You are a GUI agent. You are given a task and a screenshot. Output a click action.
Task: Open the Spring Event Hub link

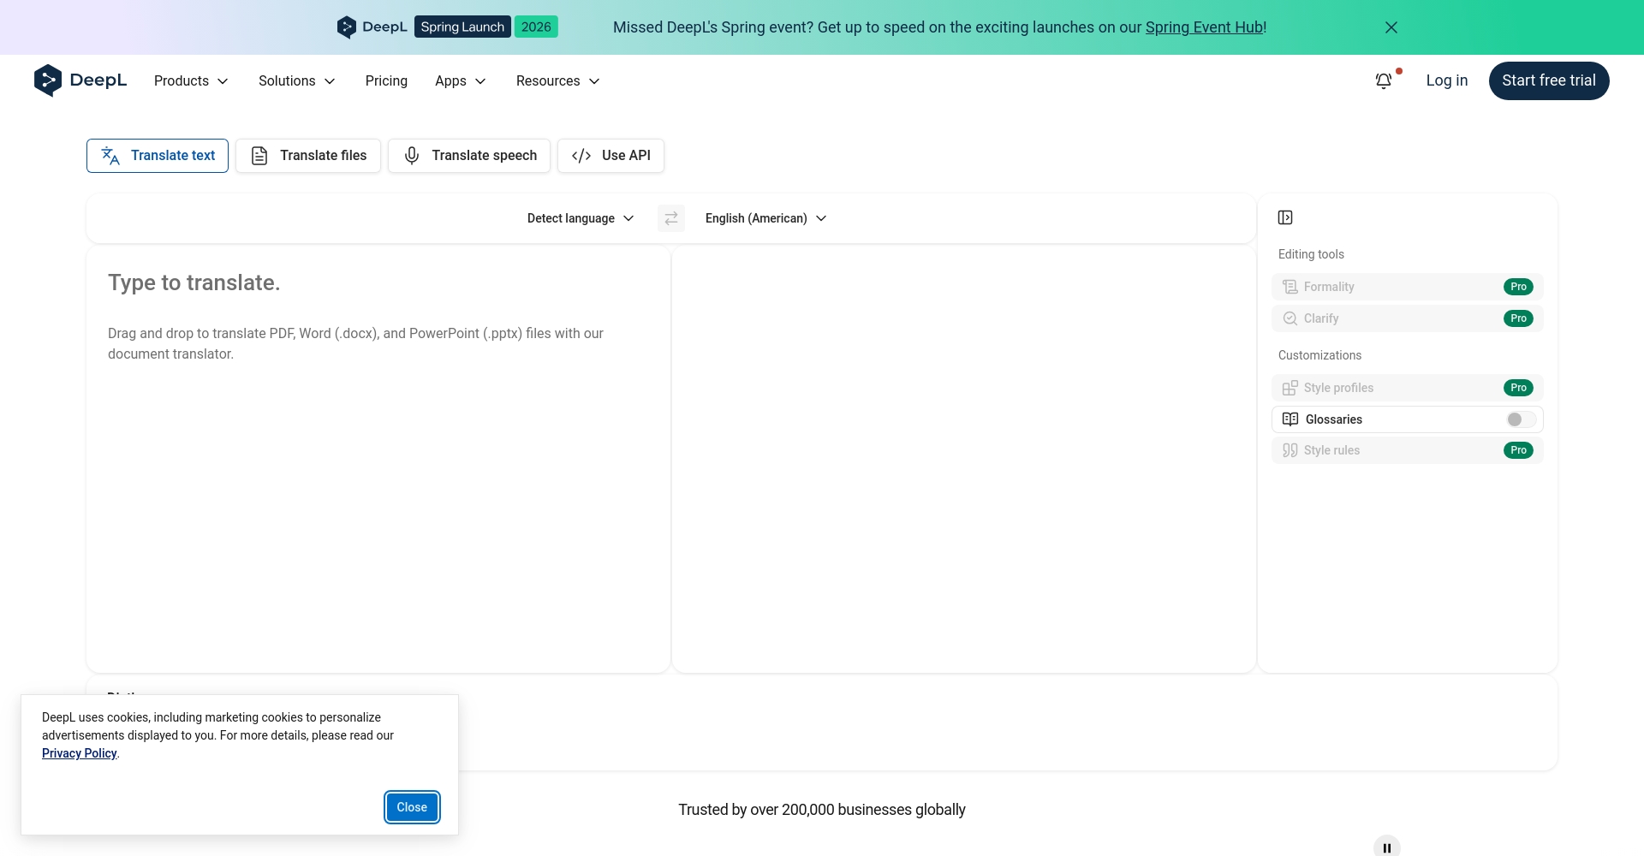click(x=1204, y=27)
